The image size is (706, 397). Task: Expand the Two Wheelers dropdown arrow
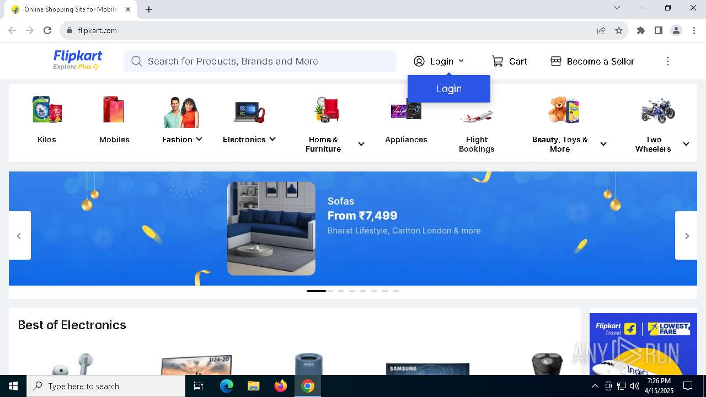[x=686, y=144]
